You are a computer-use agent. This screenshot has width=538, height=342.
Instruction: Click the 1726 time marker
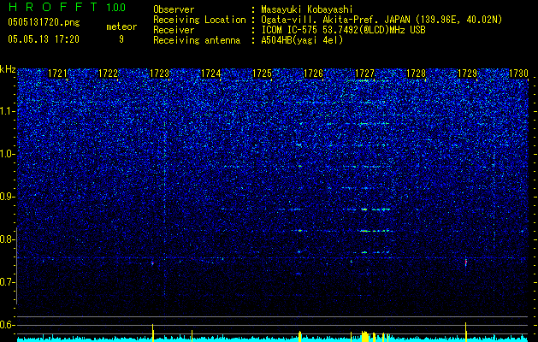click(x=313, y=74)
